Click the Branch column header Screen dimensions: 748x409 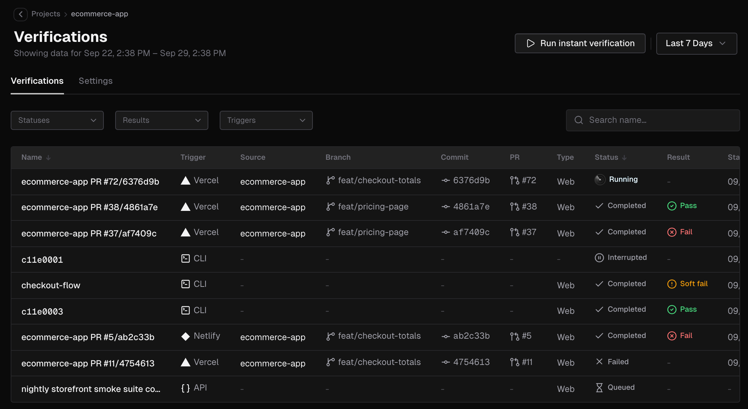338,157
